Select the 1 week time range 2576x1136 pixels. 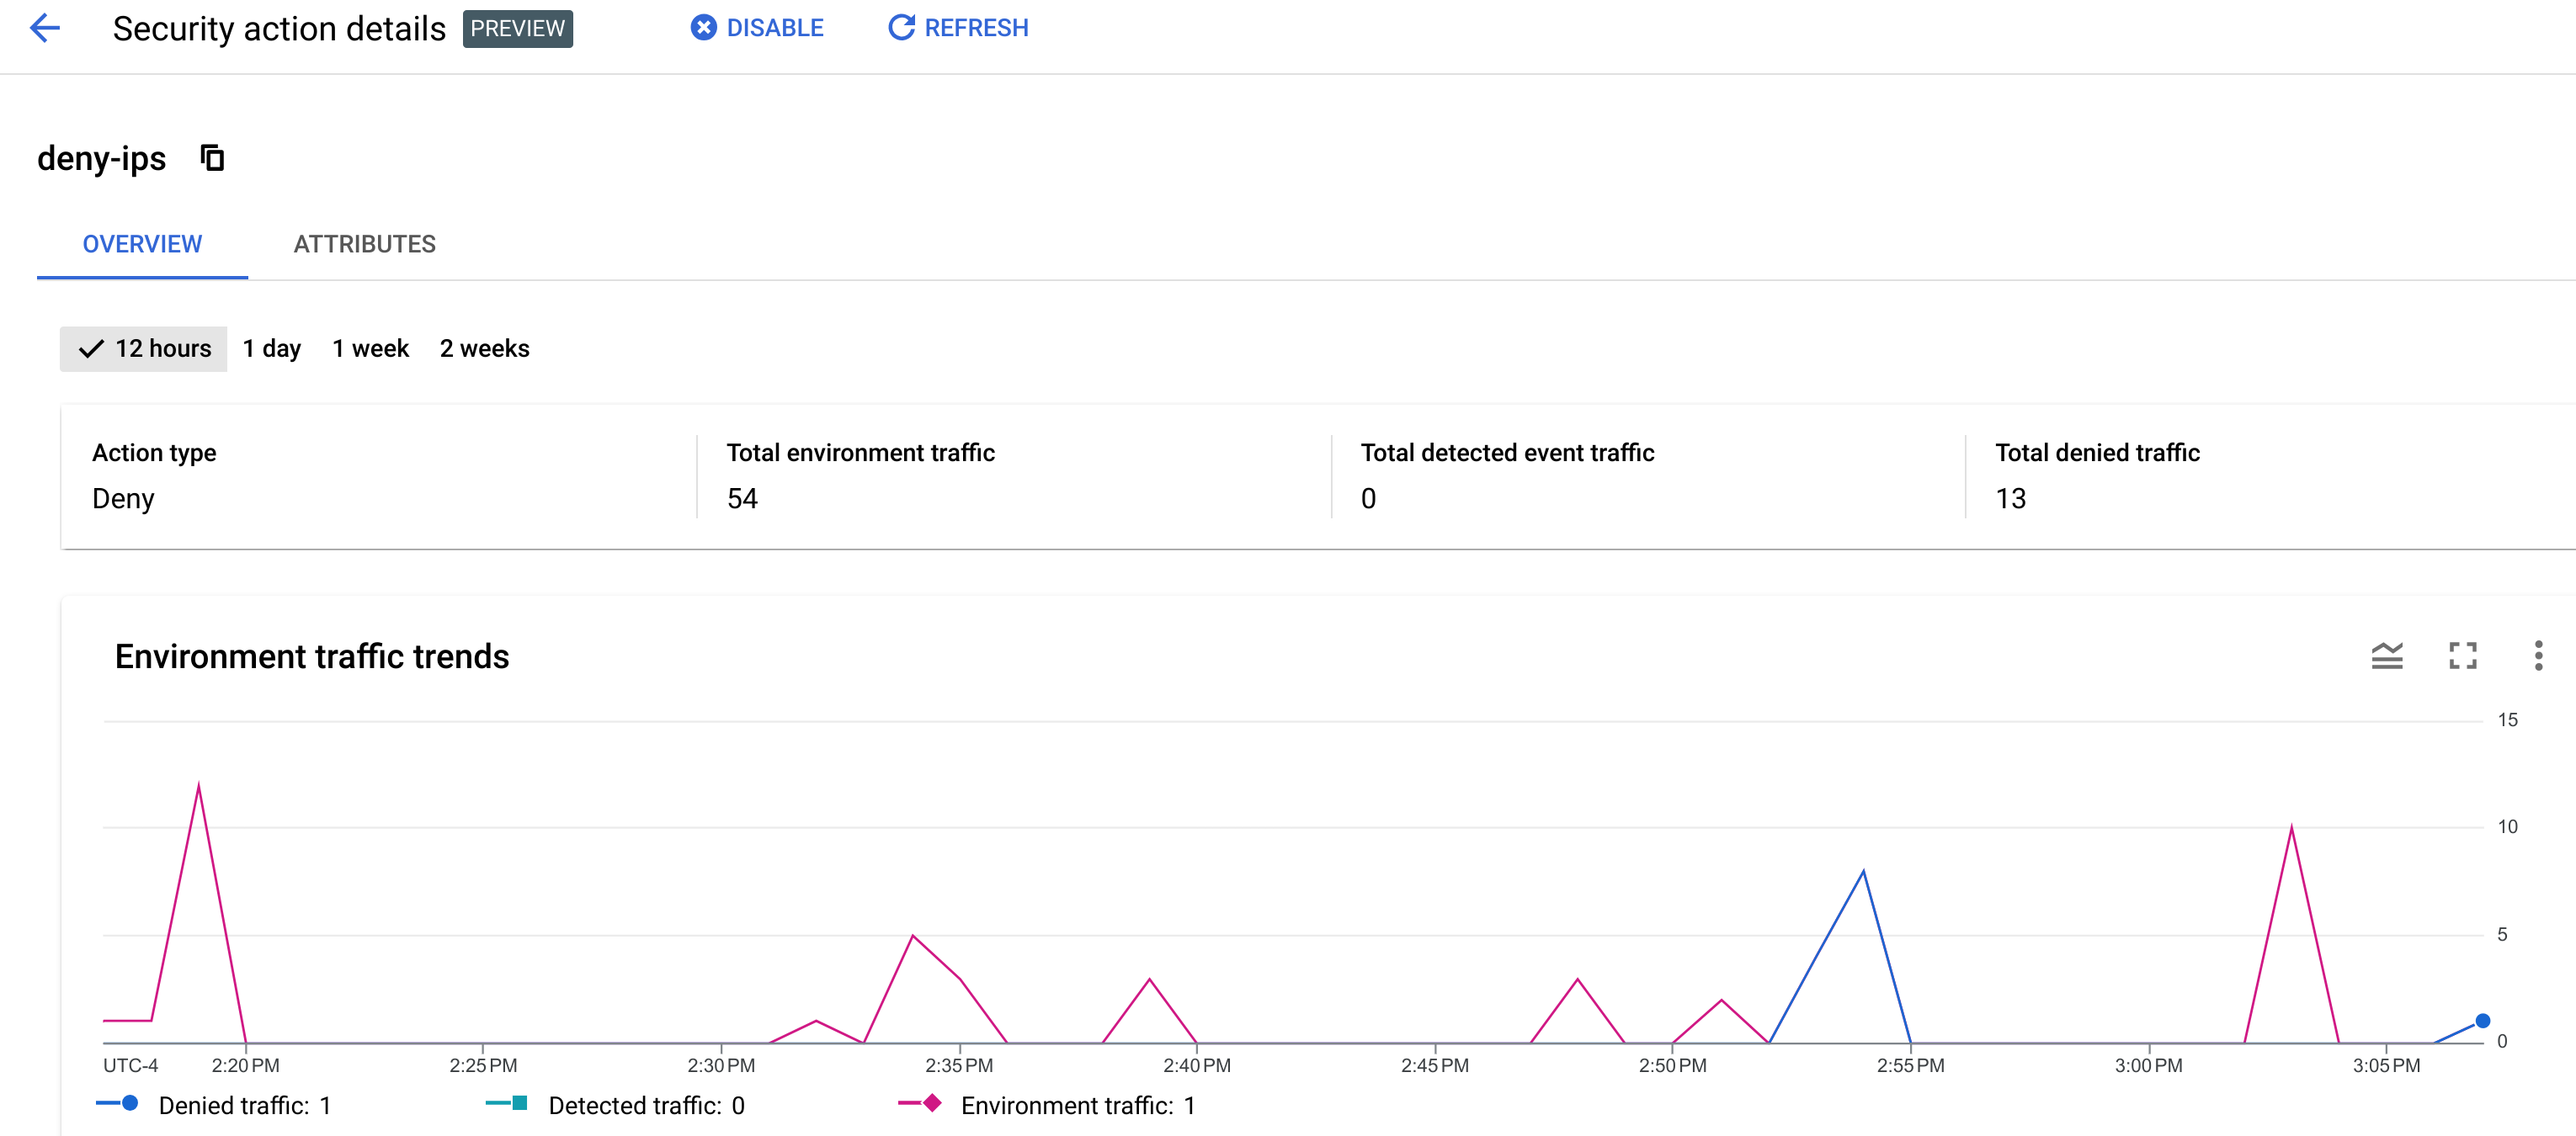[371, 348]
